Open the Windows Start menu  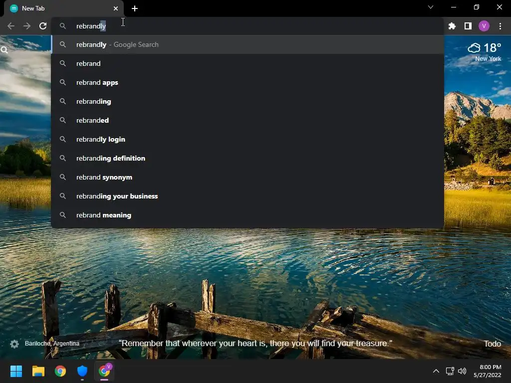coord(16,371)
